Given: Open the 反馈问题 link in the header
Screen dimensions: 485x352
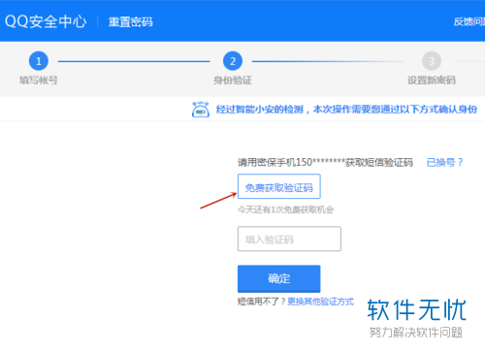Looking at the screenshot, I should point(469,21).
